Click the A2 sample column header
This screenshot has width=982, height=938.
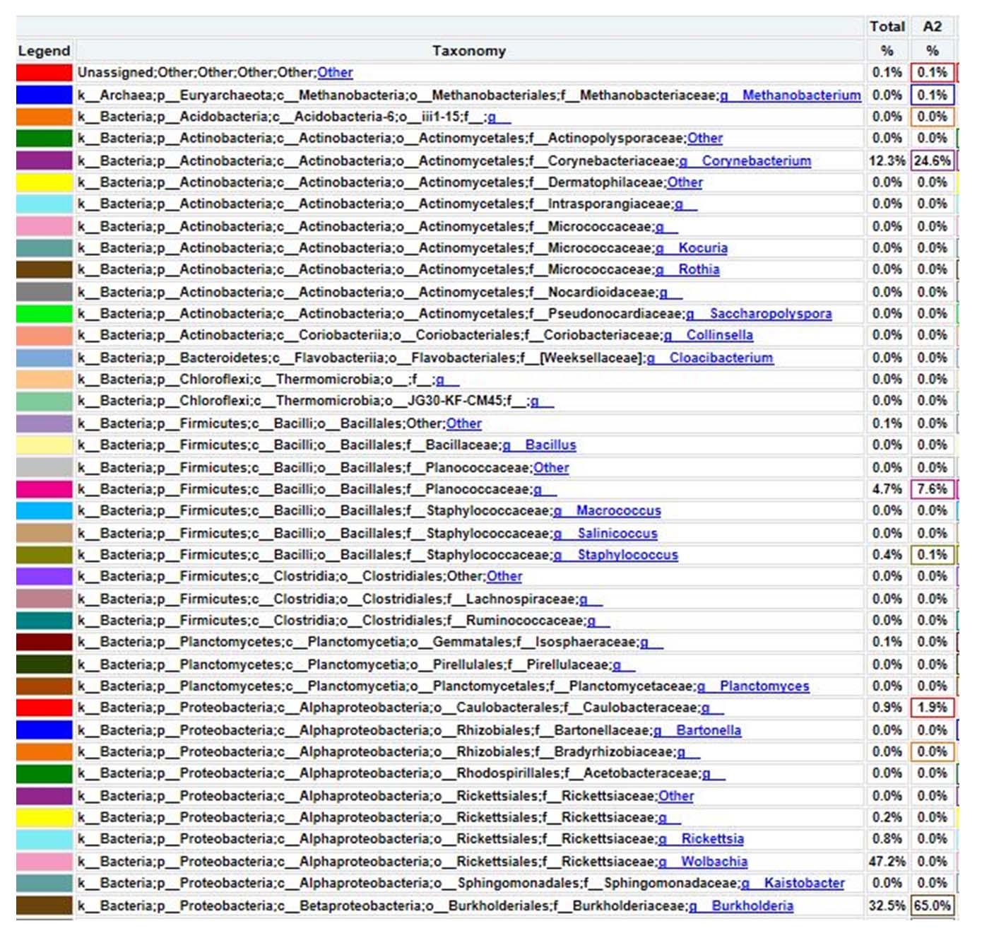tap(932, 26)
